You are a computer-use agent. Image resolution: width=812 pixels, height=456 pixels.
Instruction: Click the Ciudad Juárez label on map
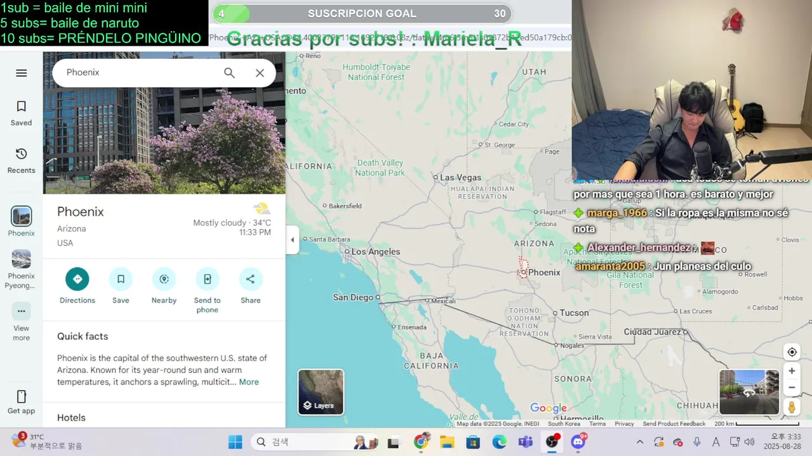[x=652, y=332]
